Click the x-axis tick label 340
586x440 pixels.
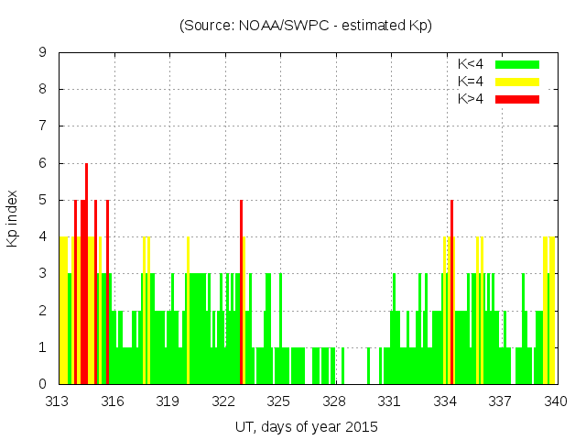[556, 401]
